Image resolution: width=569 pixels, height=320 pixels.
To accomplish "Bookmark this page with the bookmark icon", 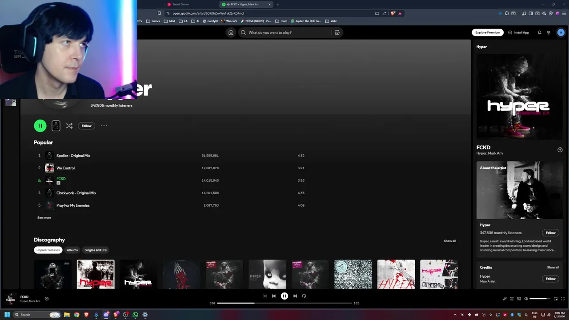I will (159, 13).
